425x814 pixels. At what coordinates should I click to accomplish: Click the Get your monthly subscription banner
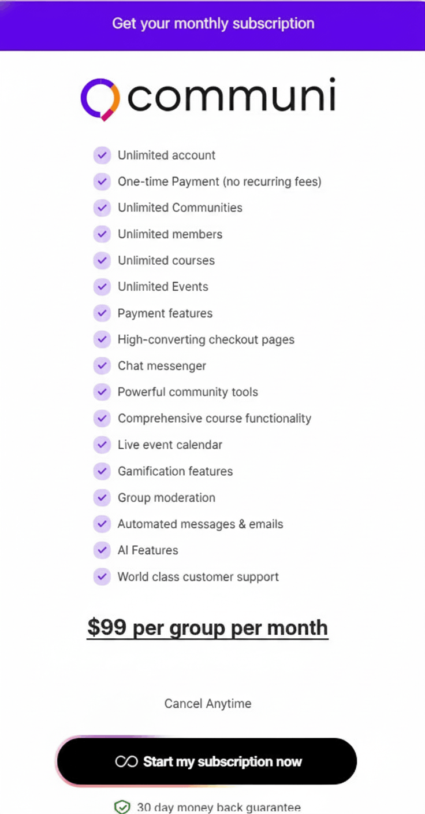pyautogui.click(x=212, y=24)
